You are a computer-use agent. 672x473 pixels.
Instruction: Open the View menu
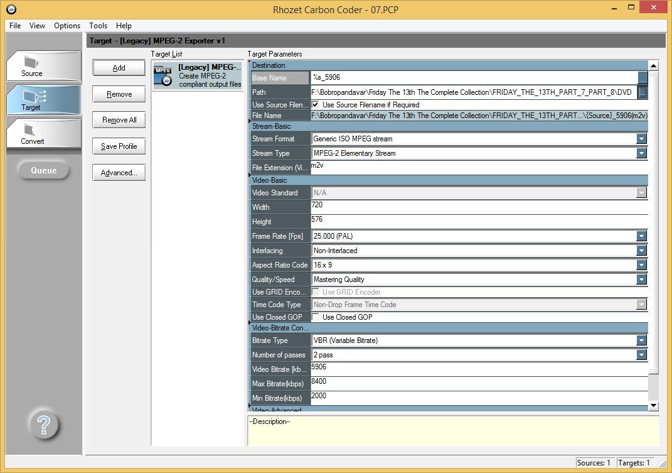coord(37,26)
